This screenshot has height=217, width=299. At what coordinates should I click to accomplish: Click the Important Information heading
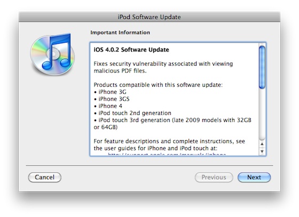[x=120, y=33]
